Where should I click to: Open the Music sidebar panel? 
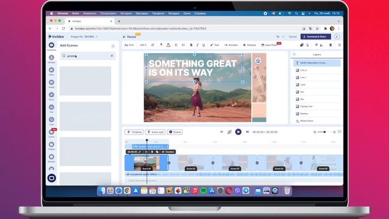(x=51, y=96)
